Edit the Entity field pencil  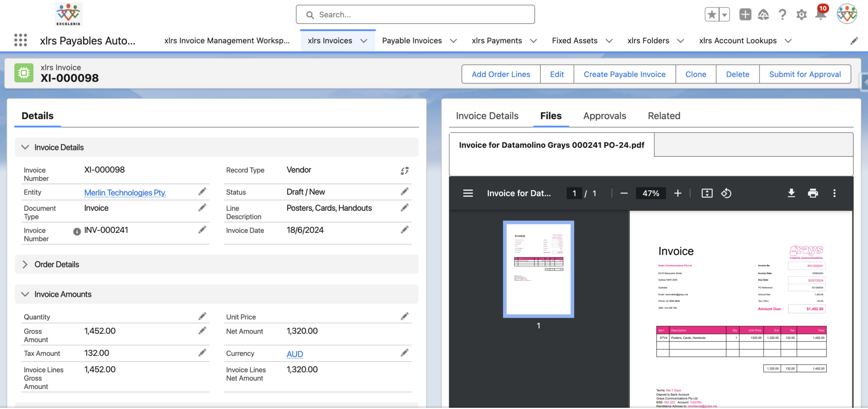[x=202, y=192]
